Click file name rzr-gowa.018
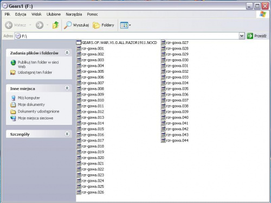 93,147
